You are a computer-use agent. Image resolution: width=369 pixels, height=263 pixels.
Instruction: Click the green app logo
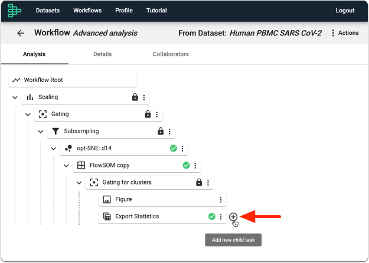tap(14, 11)
